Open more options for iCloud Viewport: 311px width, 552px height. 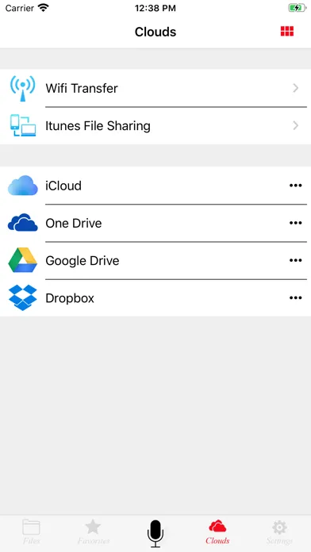point(295,186)
